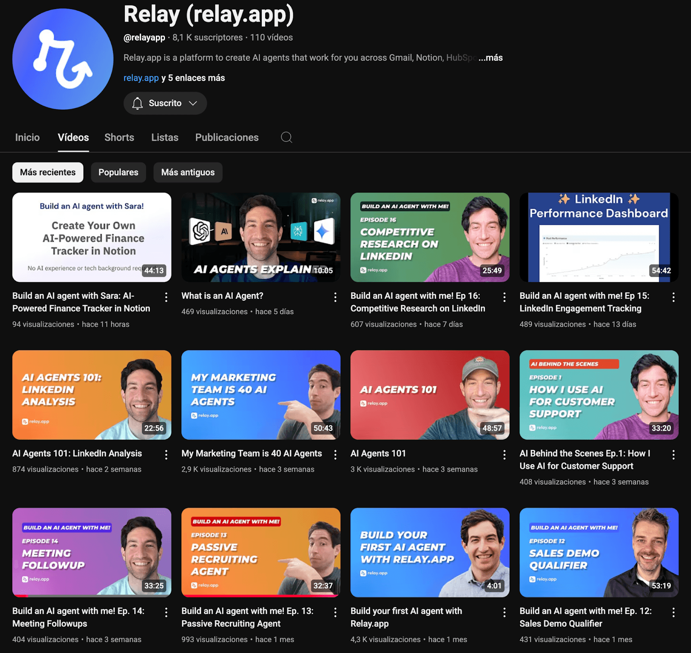Open options menu for Ep. 13 Passive Recruiting Agent
This screenshot has height=653, width=691.
coord(335,612)
